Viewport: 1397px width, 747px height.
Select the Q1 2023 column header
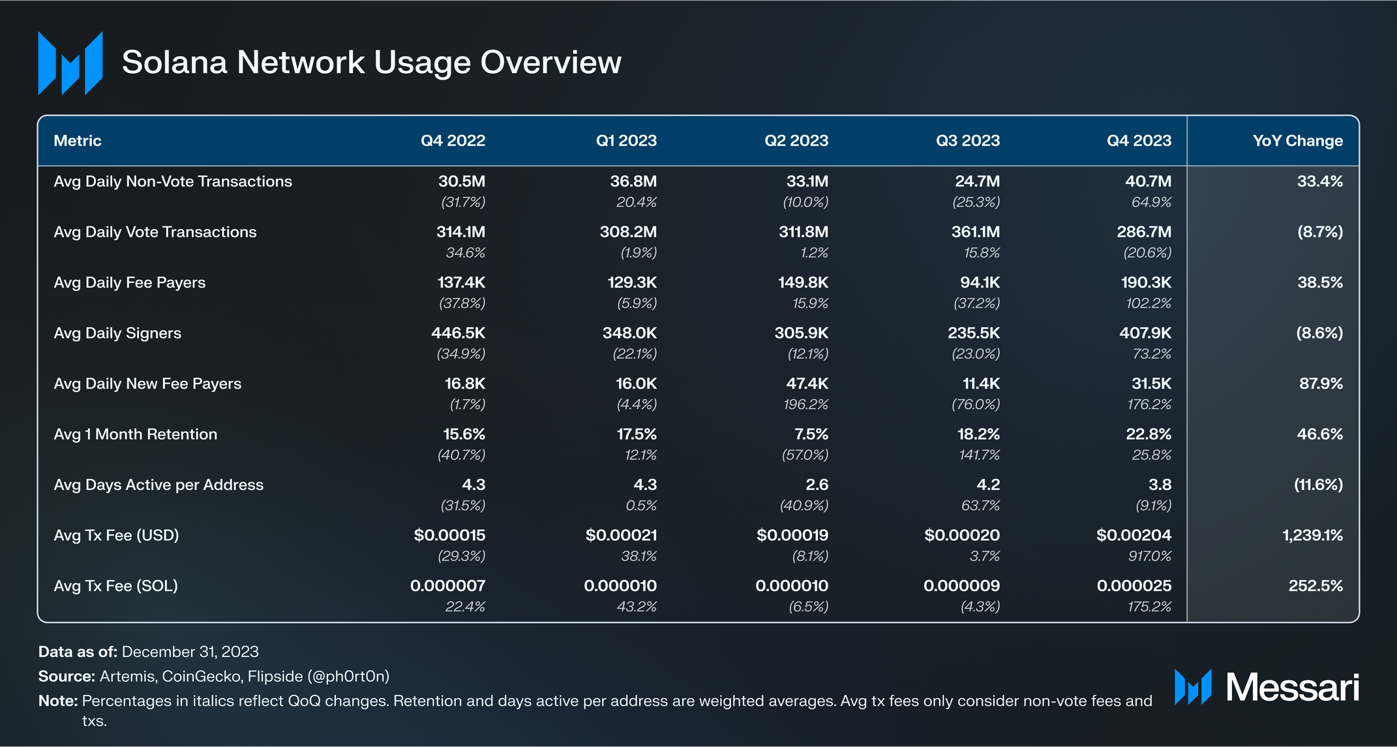tap(626, 141)
